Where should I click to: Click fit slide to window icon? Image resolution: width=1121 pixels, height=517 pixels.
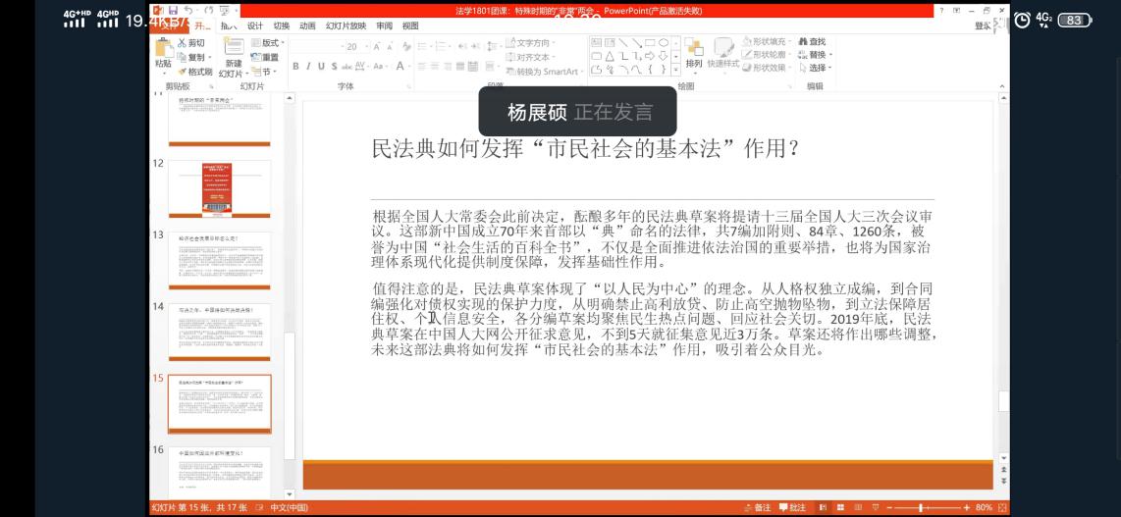click(x=1002, y=508)
